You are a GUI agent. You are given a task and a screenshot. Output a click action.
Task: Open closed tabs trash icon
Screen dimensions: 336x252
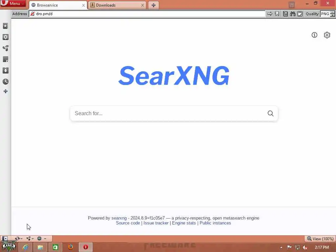tap(291, 5)
